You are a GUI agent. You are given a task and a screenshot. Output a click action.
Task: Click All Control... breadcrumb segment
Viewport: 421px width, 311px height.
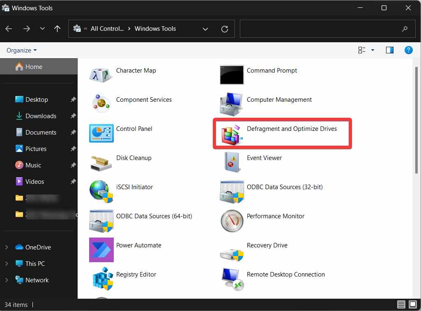(x=107, y=29)
